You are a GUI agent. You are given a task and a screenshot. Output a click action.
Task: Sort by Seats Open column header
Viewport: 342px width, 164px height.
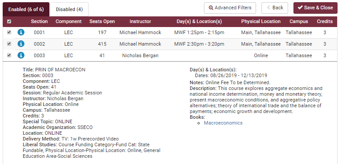pos(102,22)
